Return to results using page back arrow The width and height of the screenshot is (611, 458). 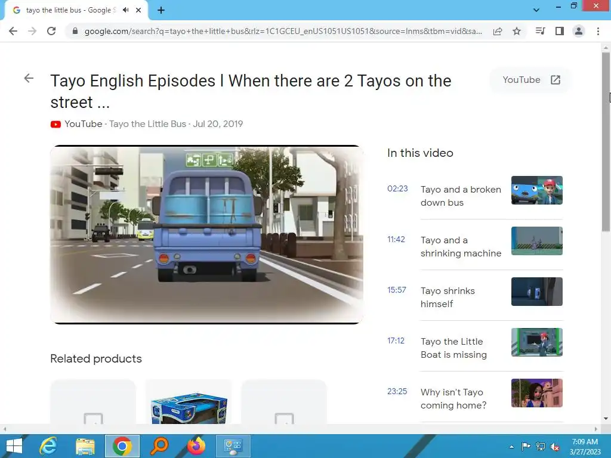(x=29, y=78)
